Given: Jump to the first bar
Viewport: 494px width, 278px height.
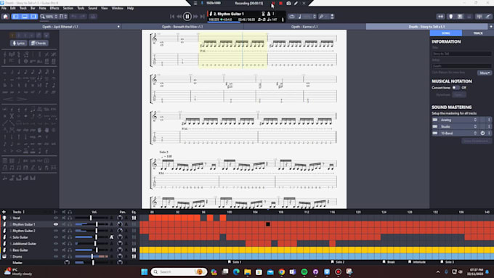Looking at the screenshot, I should 172,17.
